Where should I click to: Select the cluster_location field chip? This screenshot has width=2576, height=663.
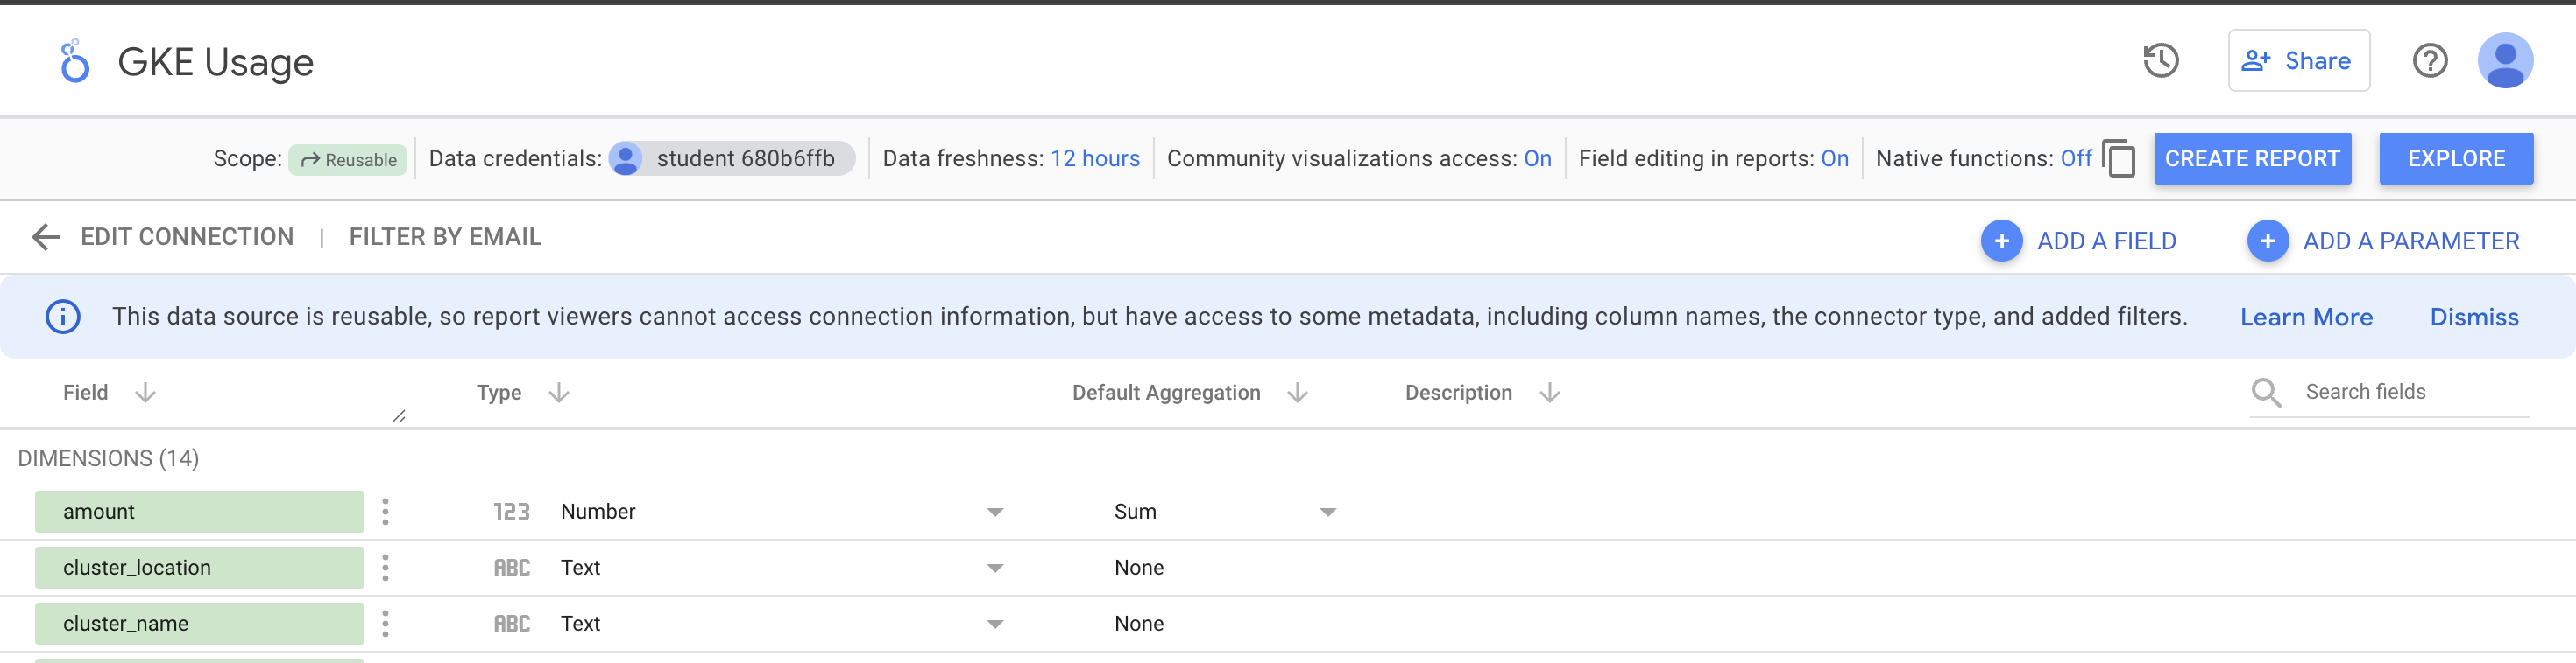pyautogui.click(x=199, y=567)
